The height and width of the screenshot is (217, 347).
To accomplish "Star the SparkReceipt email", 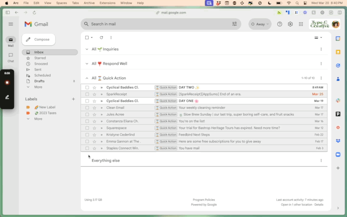I will [x=94, y=95].
